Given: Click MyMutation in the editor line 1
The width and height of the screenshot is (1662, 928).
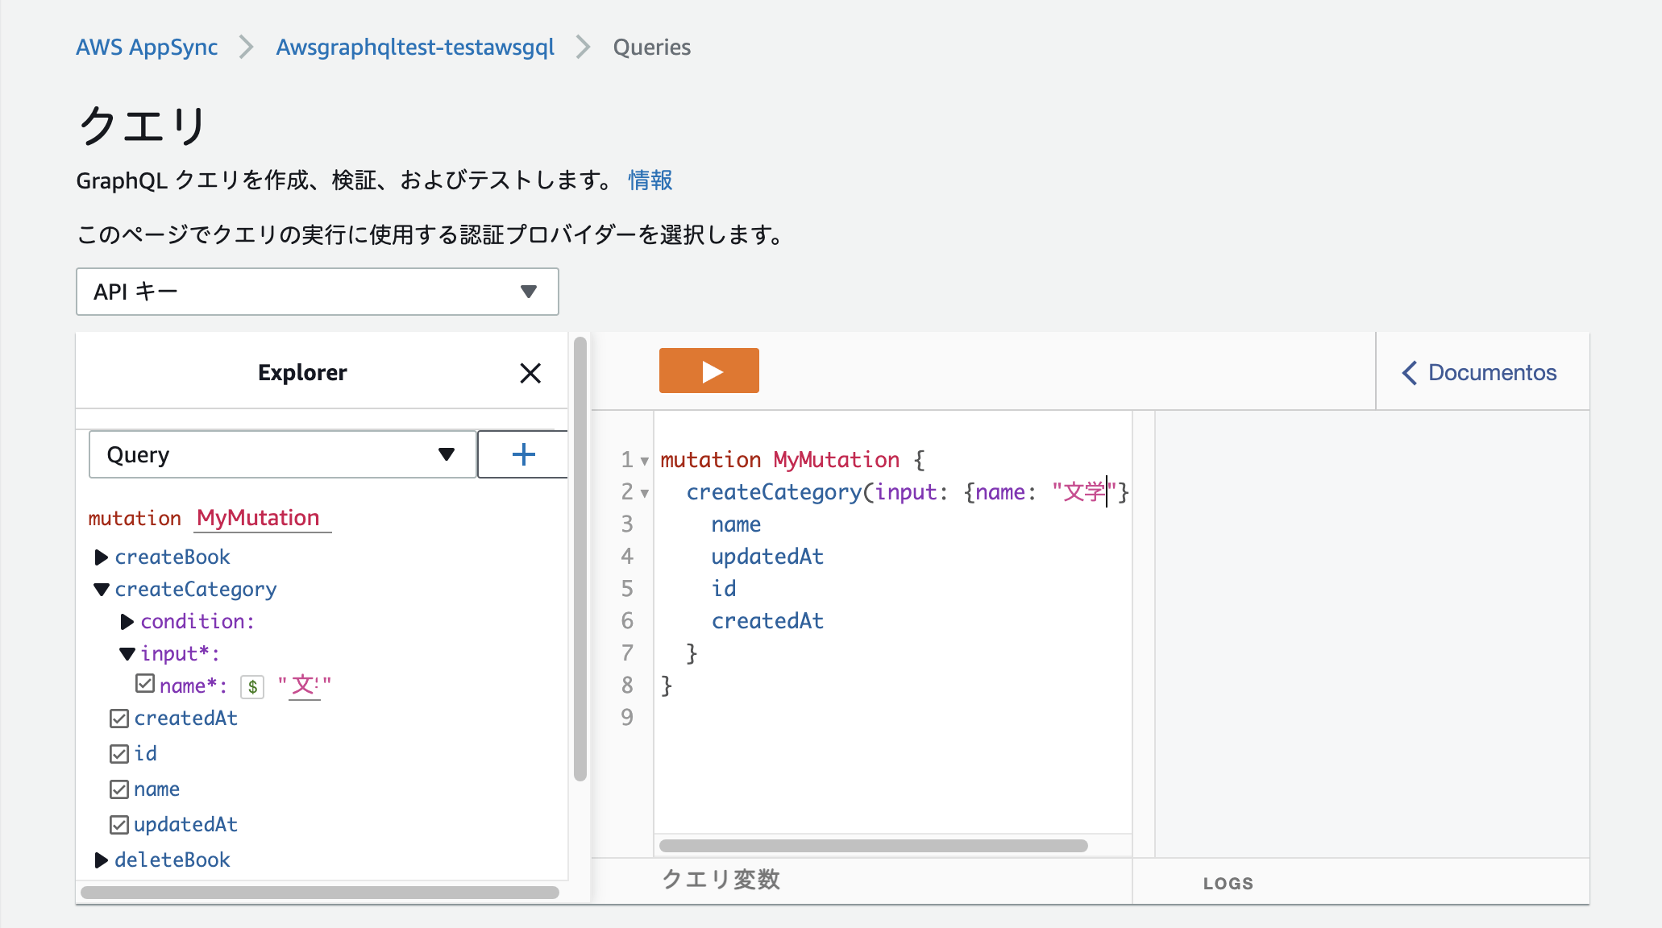Looking at the screenshot, I should (x=837, y=460).
